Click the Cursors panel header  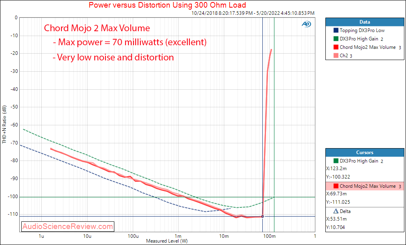[365, 153]
